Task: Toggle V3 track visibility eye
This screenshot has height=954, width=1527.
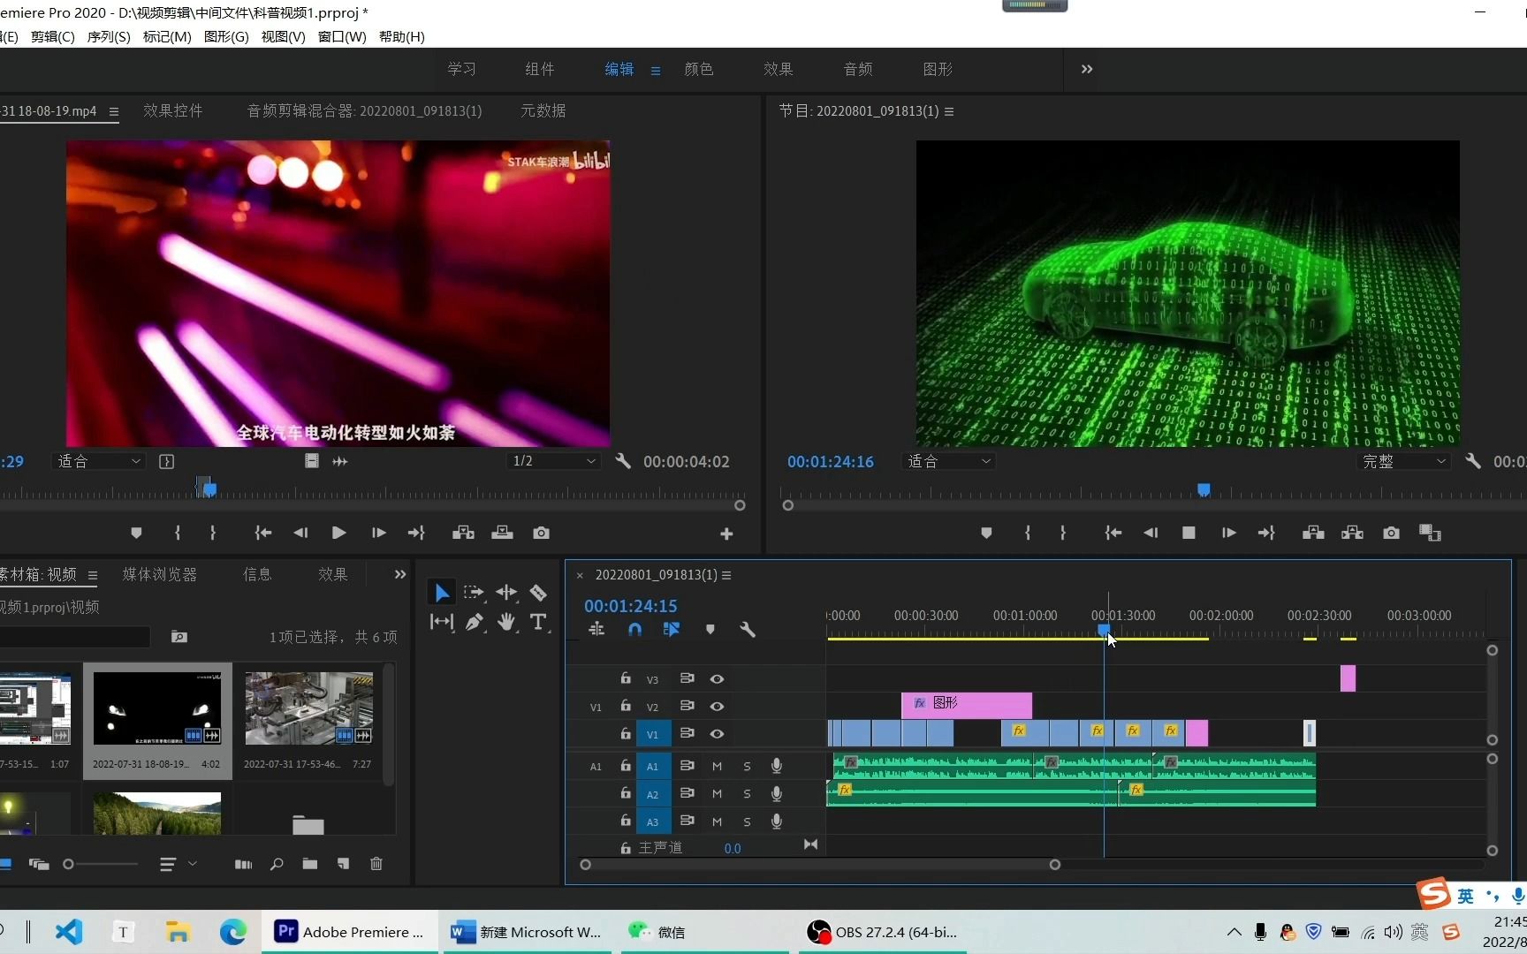Action: [717, 679]
